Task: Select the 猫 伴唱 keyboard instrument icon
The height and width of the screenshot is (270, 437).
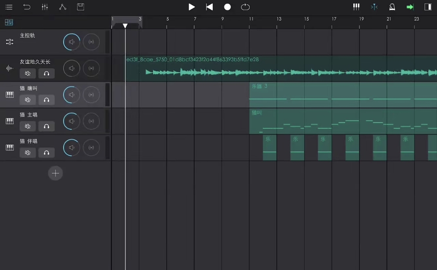Action: coord(10,148)
